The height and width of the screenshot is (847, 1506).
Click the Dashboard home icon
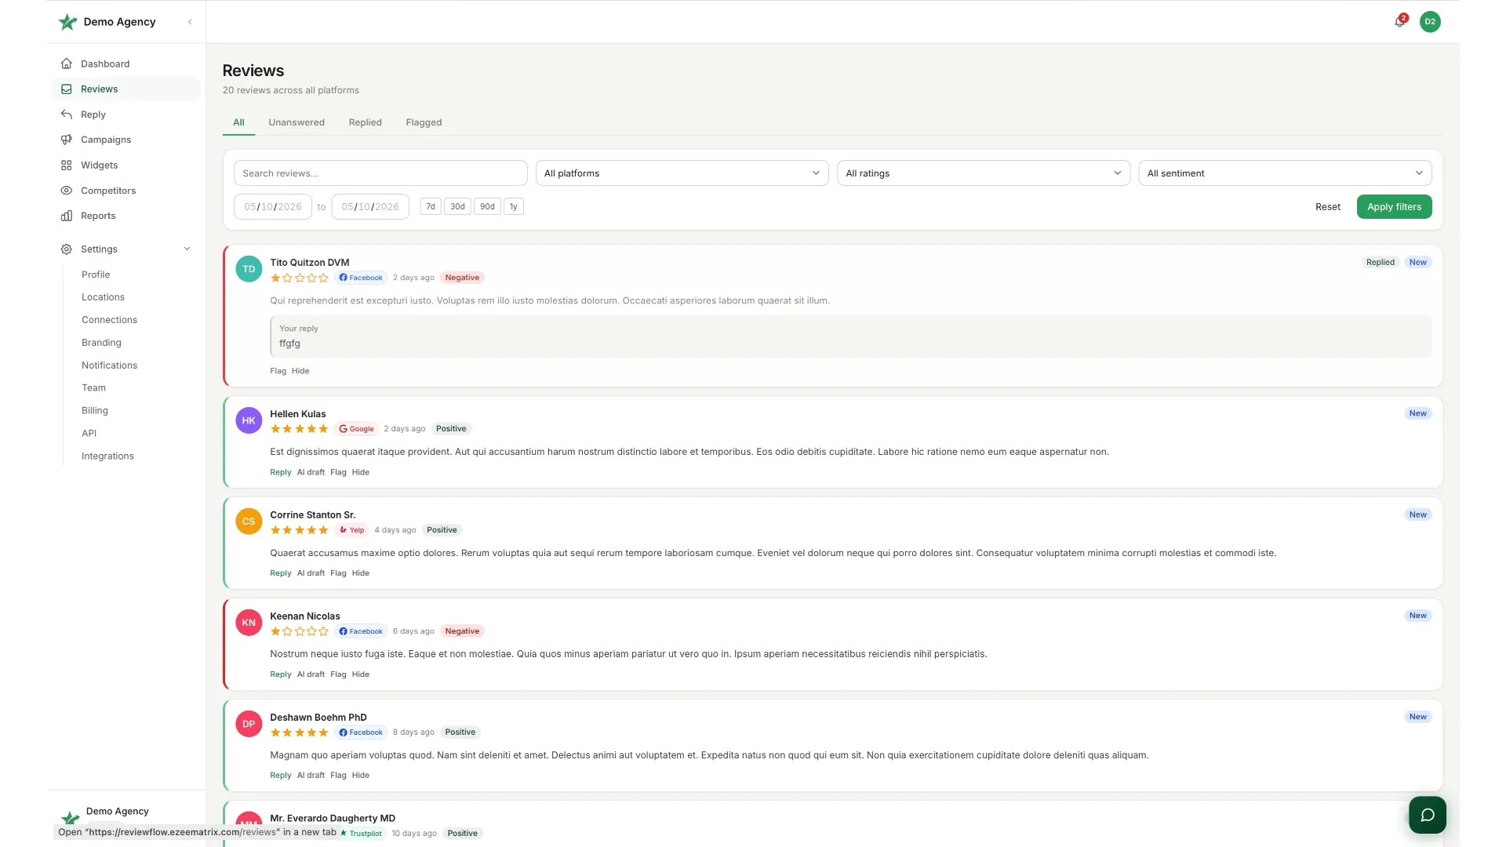click(67, 64)
